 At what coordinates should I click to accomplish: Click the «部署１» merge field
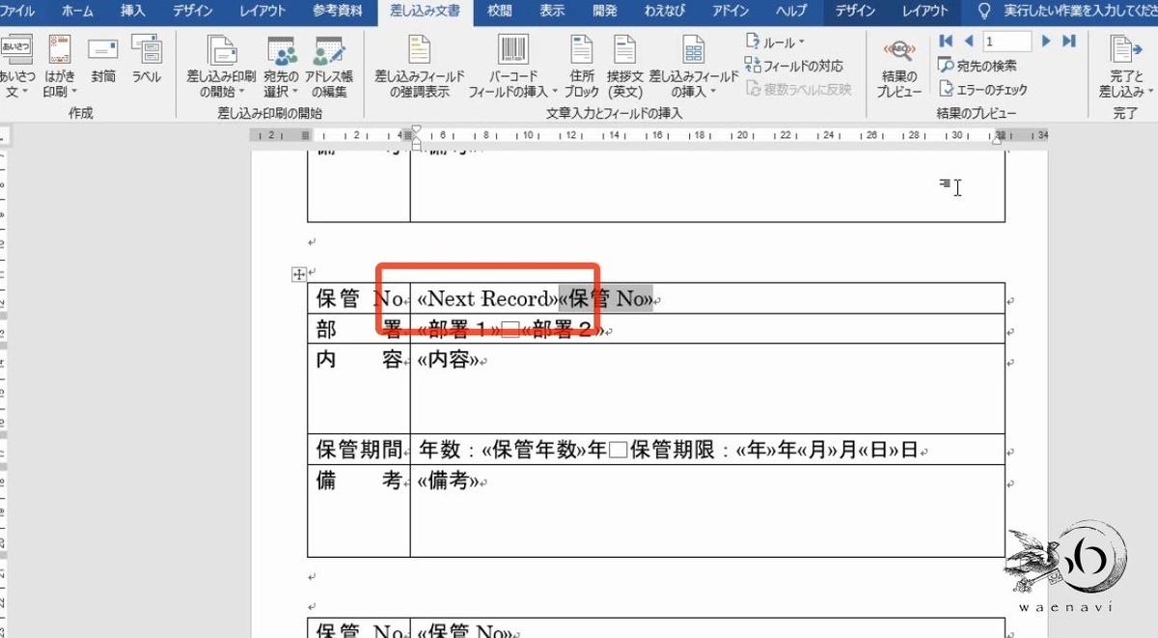pyautogui.click(x=458, y=330)
